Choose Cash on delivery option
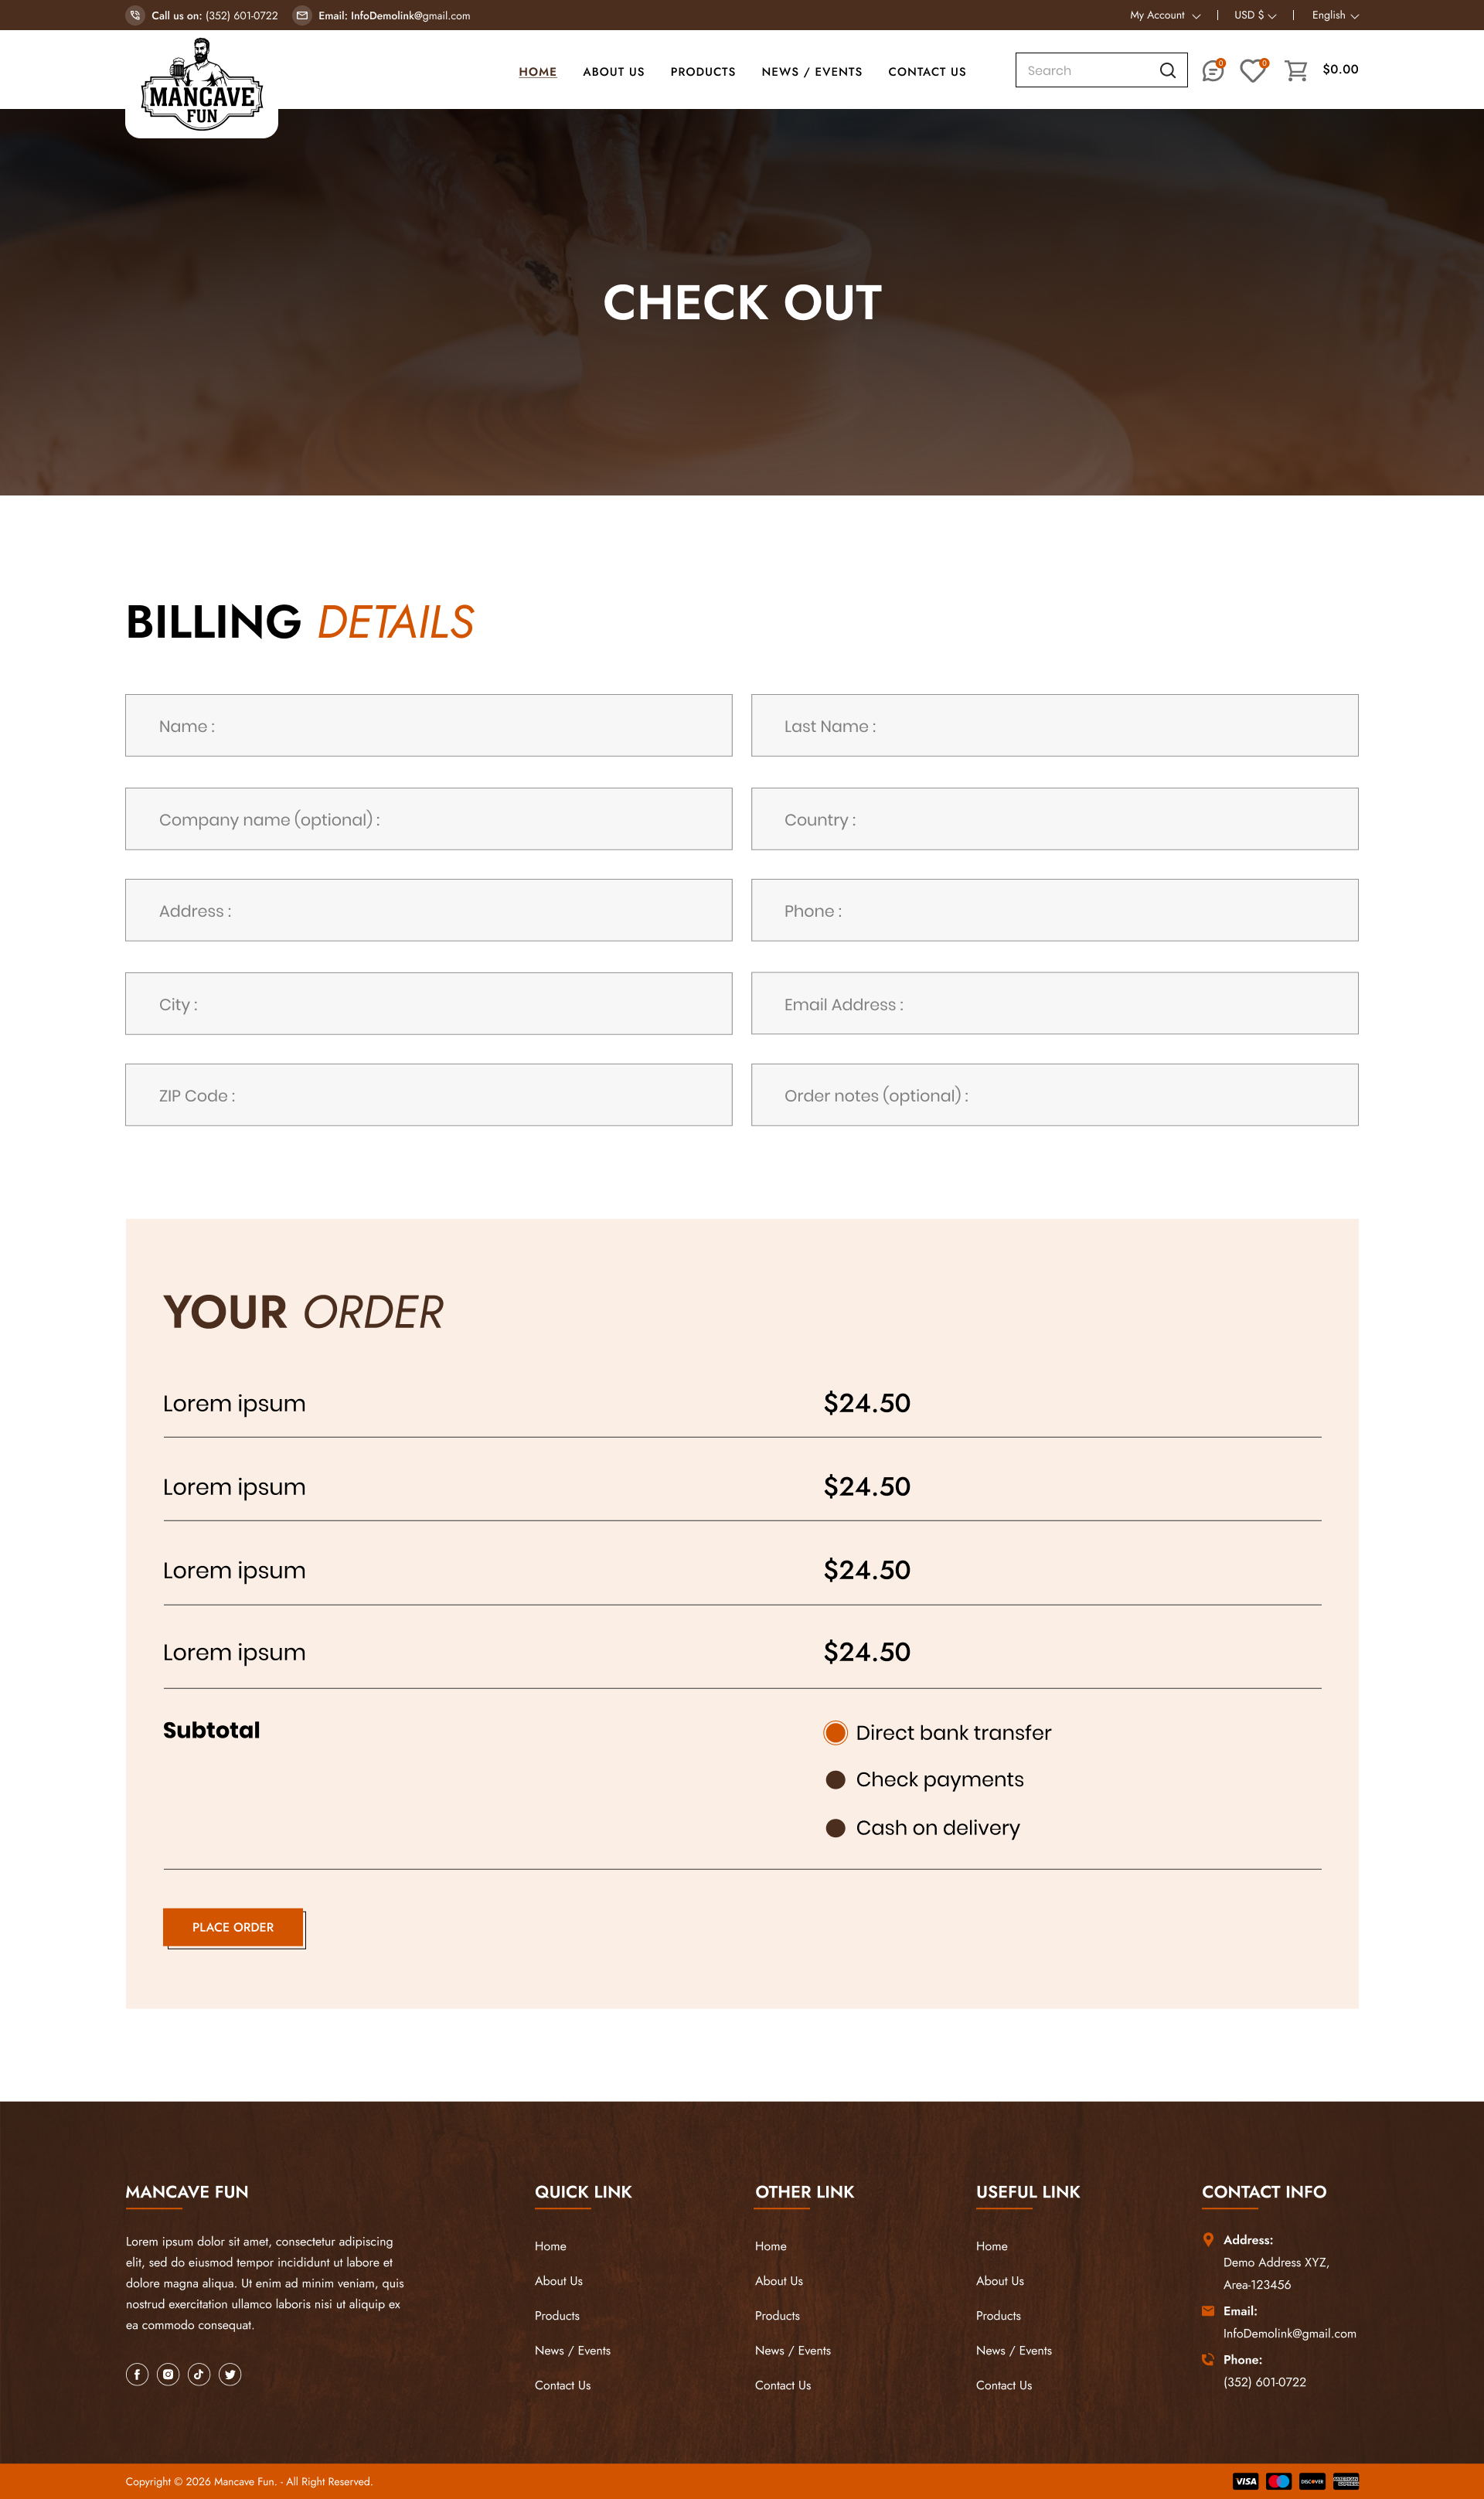Screen dimensions: 1484x2499 coord(836,1828)
